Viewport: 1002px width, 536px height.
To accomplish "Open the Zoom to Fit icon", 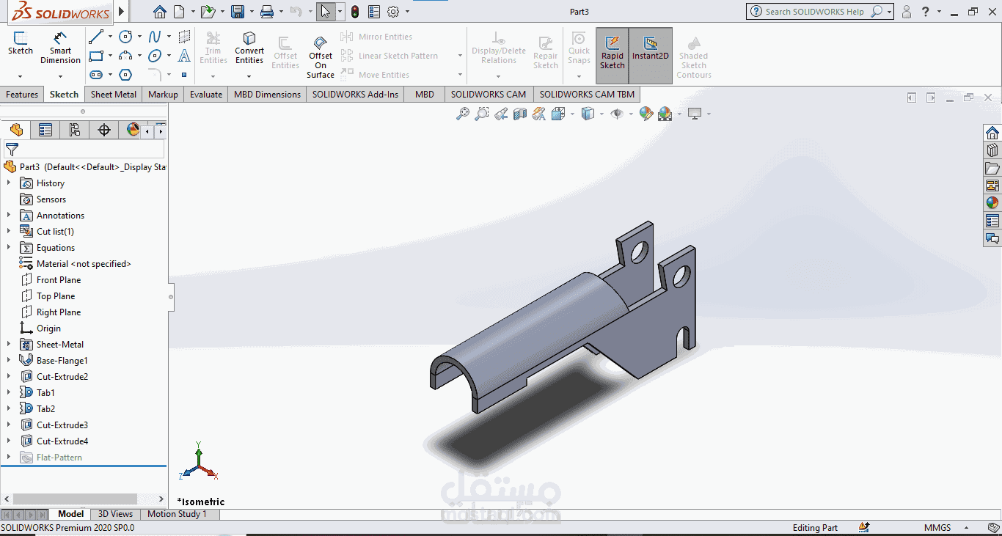I will [463, 114].
